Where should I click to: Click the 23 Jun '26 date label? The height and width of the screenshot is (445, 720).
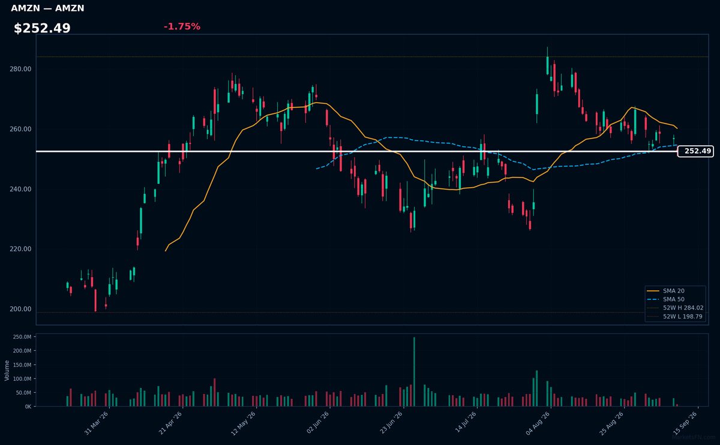click(x=391, y=422)
